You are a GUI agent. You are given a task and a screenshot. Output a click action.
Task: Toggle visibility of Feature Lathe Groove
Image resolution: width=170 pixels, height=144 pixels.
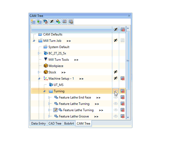coord(116,116)
